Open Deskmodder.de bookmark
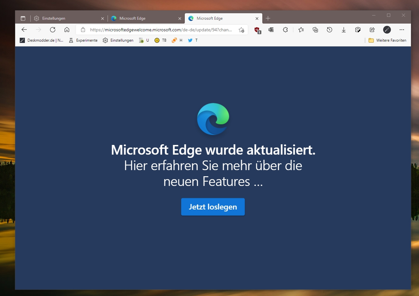The height and width of the screenshot is (296, 419). coord(41,40)
